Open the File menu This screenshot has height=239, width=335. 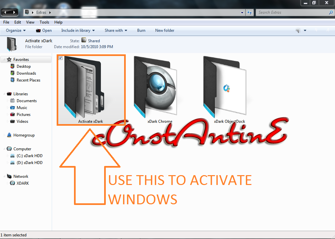click(x=6, y=22)
